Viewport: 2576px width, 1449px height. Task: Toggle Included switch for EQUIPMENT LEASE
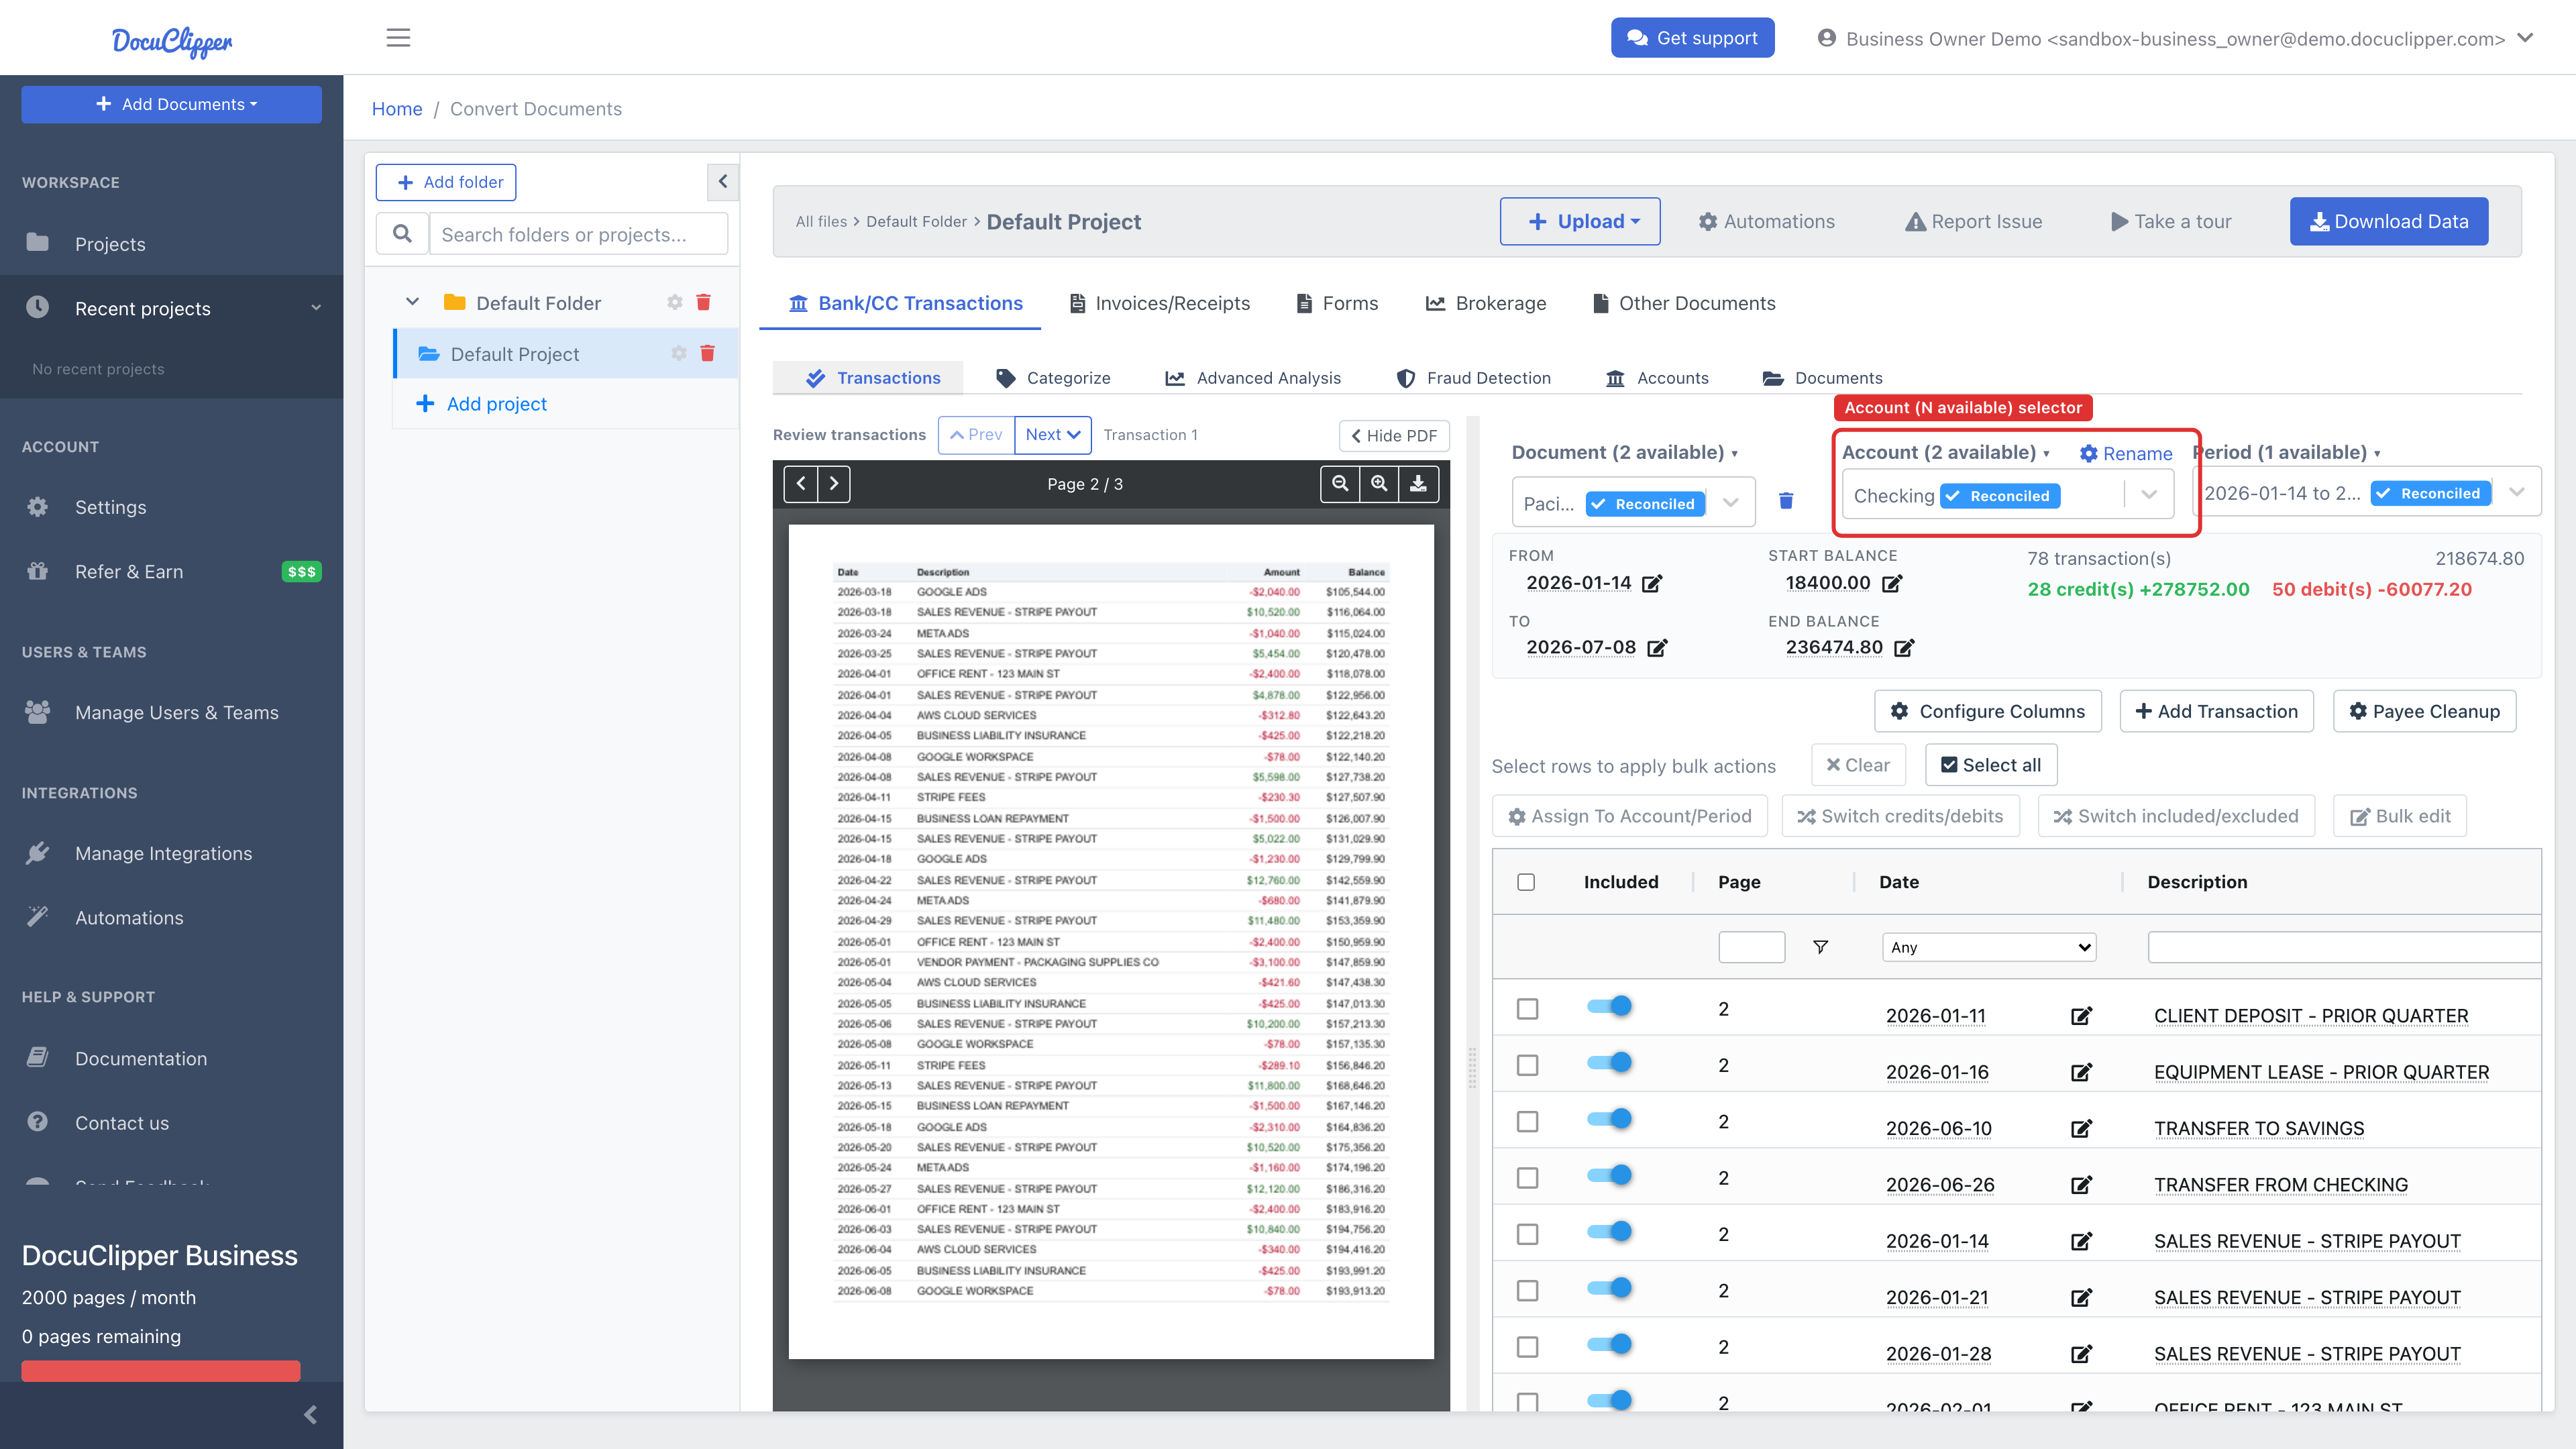(1609, 1062)
